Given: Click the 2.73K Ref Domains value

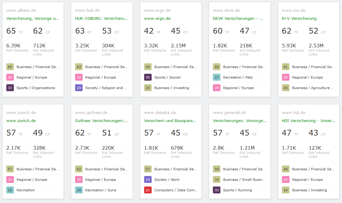Looking at the screenshot, I should tap(82, 148).
